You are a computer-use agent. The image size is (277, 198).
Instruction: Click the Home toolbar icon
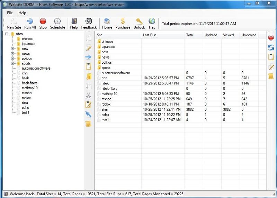pos(107,24)
